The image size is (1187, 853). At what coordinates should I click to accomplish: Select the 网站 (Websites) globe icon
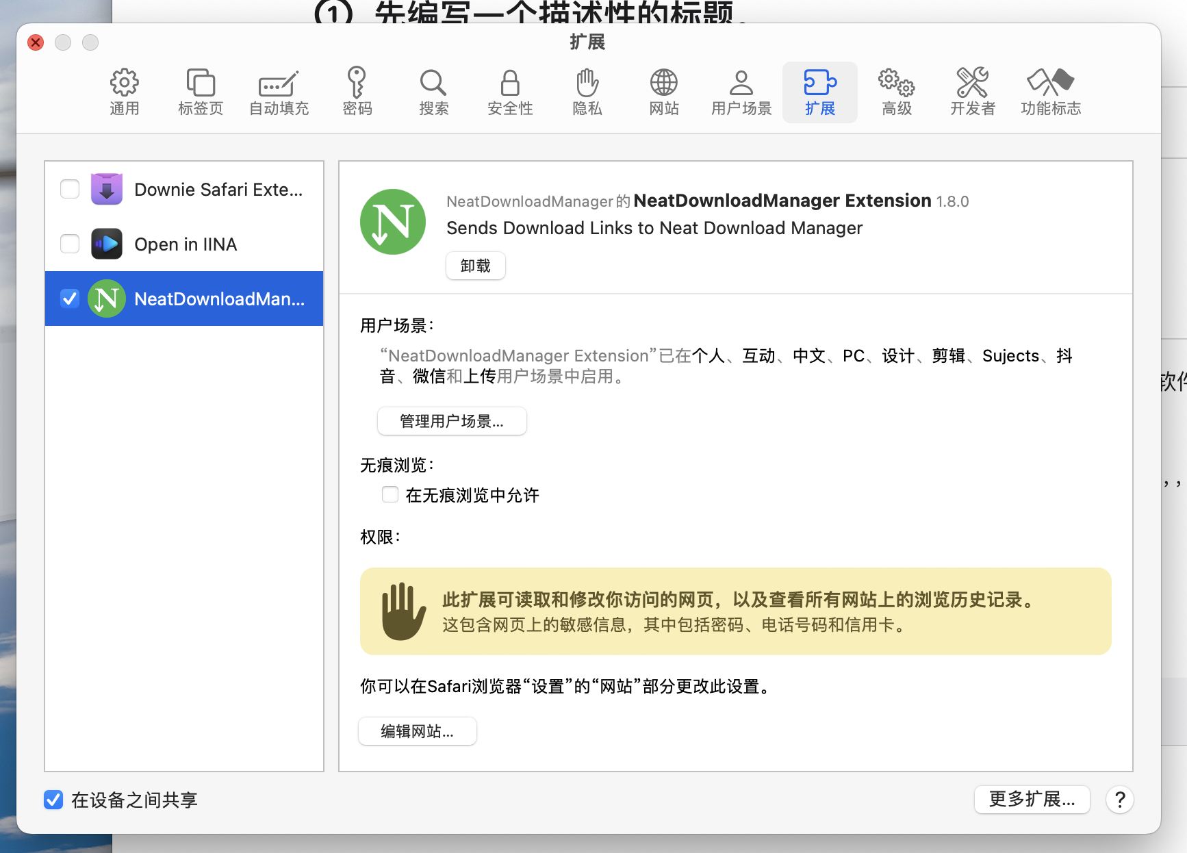tap(663, 92)
